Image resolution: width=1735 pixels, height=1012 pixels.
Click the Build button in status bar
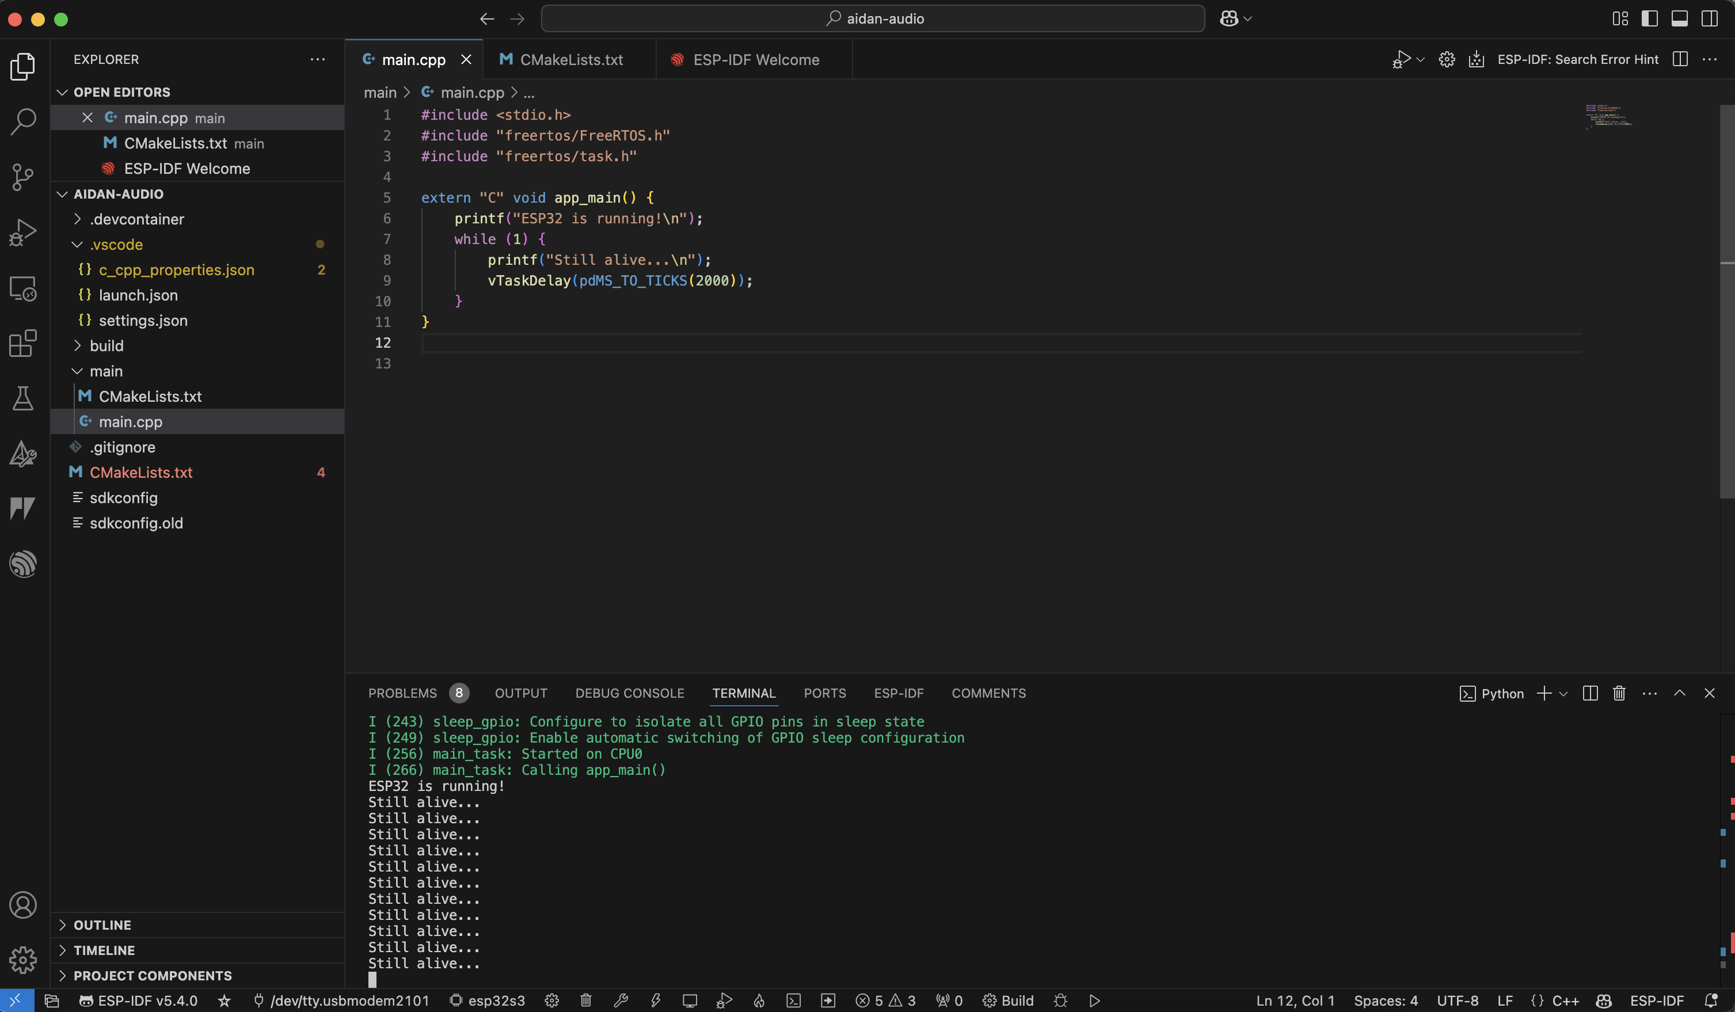tap(1009, 1000)
